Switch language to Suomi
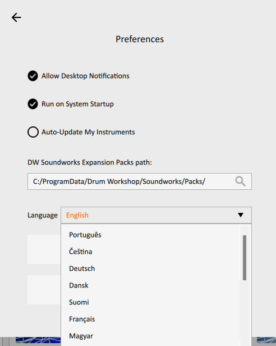The width and height of the screenshot is (276, 346). pyautogui.click(x=79, y=302)
